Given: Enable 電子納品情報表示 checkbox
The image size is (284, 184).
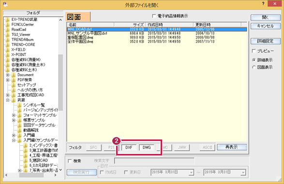Looking at the screenshot, I should click(154, 16).
